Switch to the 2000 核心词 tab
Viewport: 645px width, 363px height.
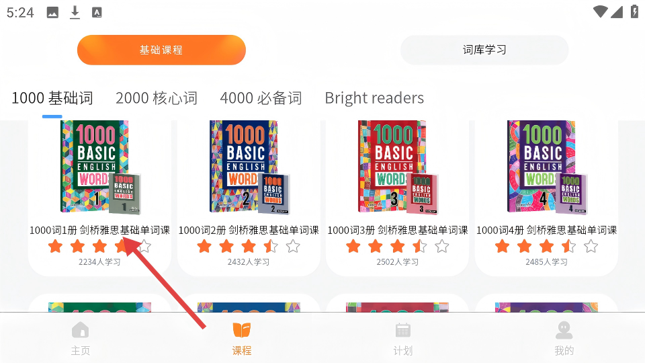(157, 98)
